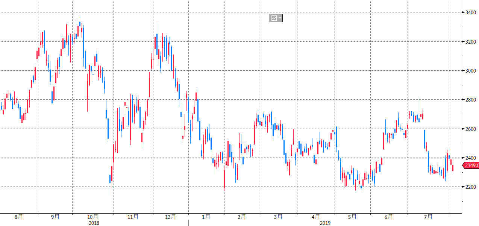Select the 7月 month label
This screenshot has height=226, width=479.
click(x=428, y=217)
